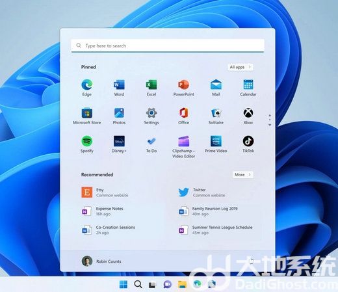
Task: Open the Edge browser
Action: pos(87,88)
